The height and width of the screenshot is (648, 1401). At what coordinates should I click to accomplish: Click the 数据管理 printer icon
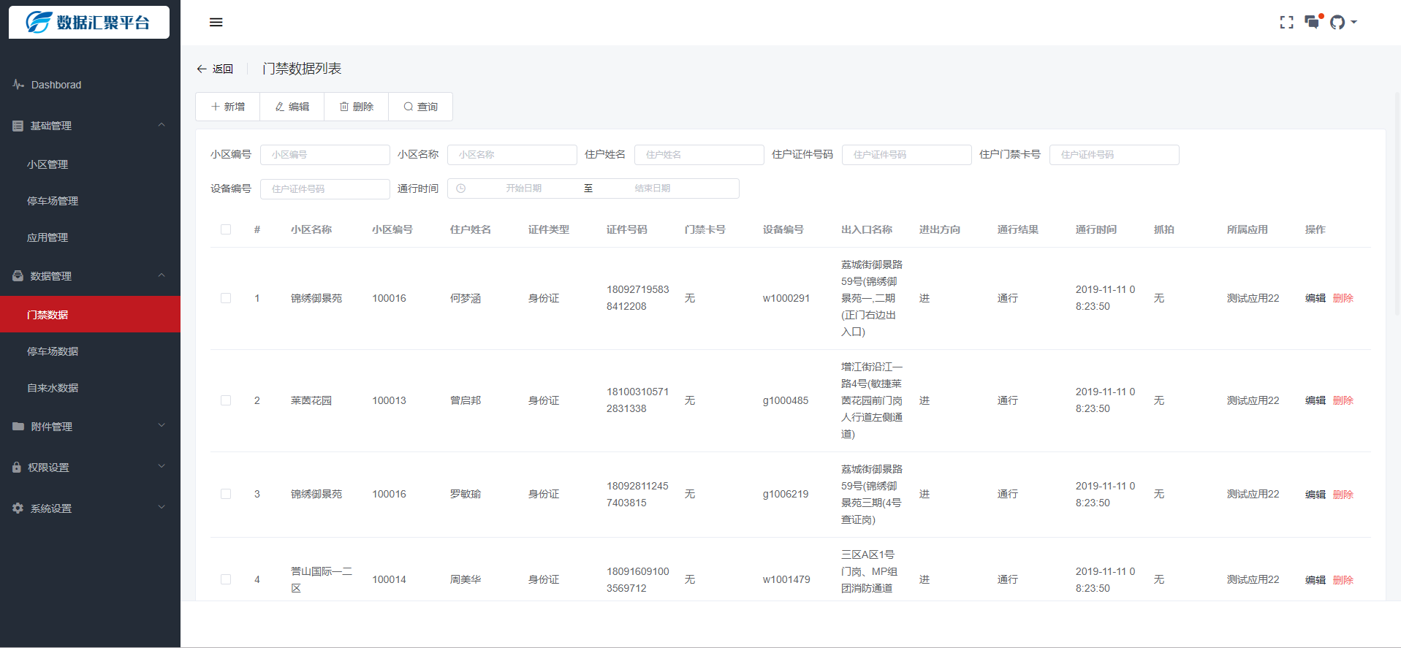(18, 276)
